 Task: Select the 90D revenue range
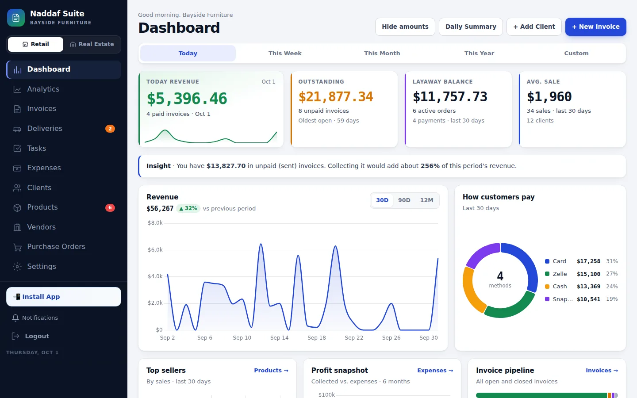point(404,200)
